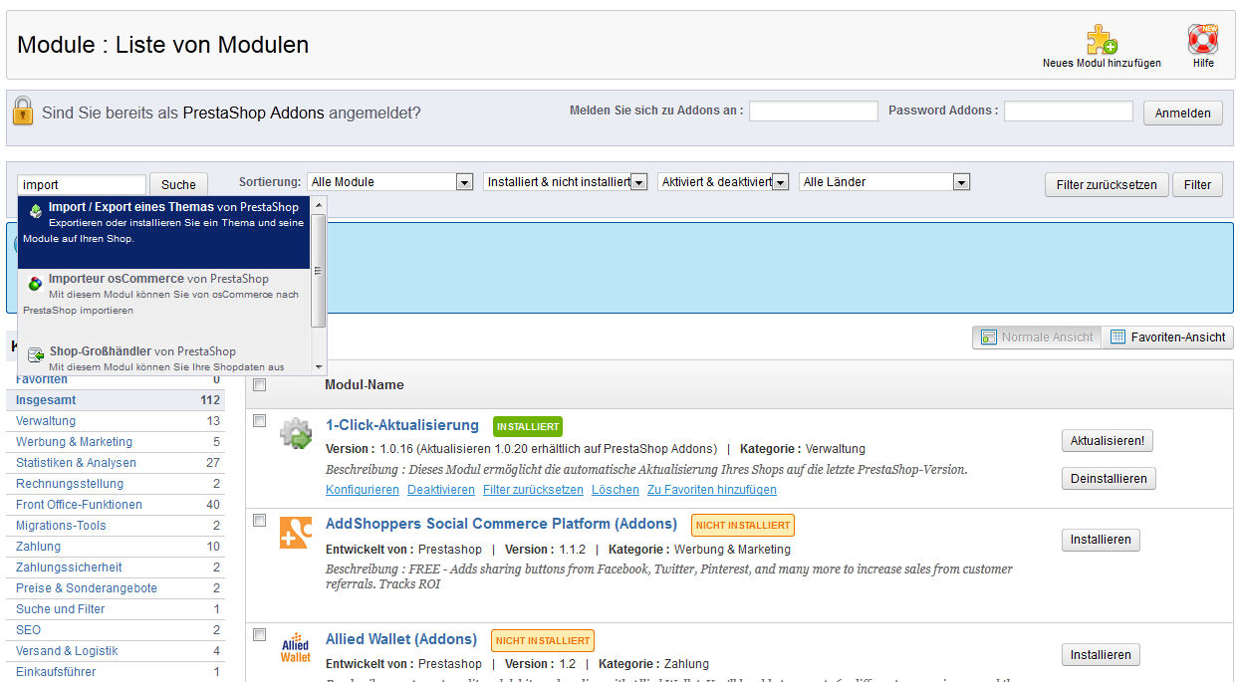1238x682 pixels.
Task: Select the Verwaltung category
Action: (116, 421)
